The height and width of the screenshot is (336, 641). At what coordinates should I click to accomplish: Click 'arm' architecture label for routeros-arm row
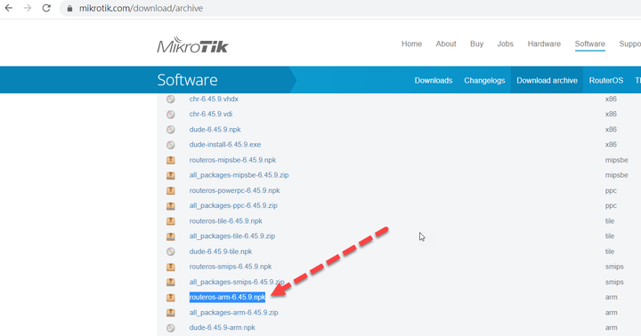[x=611, y=297]
